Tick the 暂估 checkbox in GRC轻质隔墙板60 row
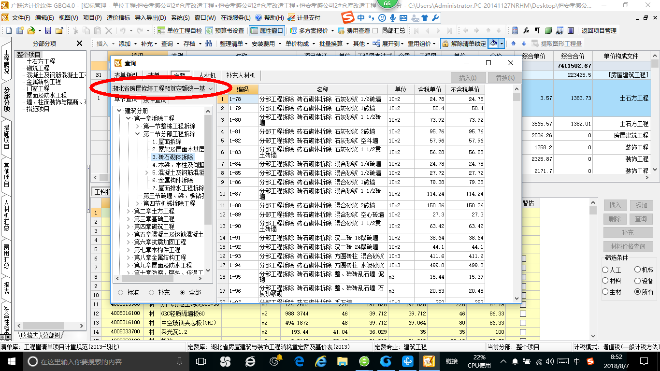 point(523,314)
